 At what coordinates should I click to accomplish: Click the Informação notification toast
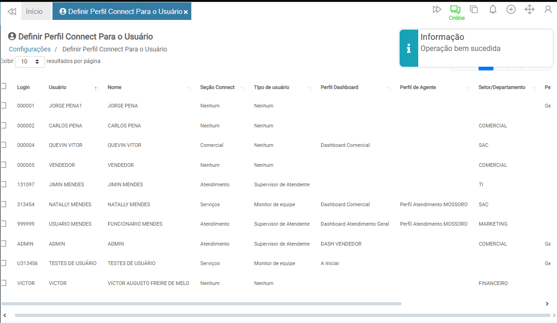coord(476,49)
